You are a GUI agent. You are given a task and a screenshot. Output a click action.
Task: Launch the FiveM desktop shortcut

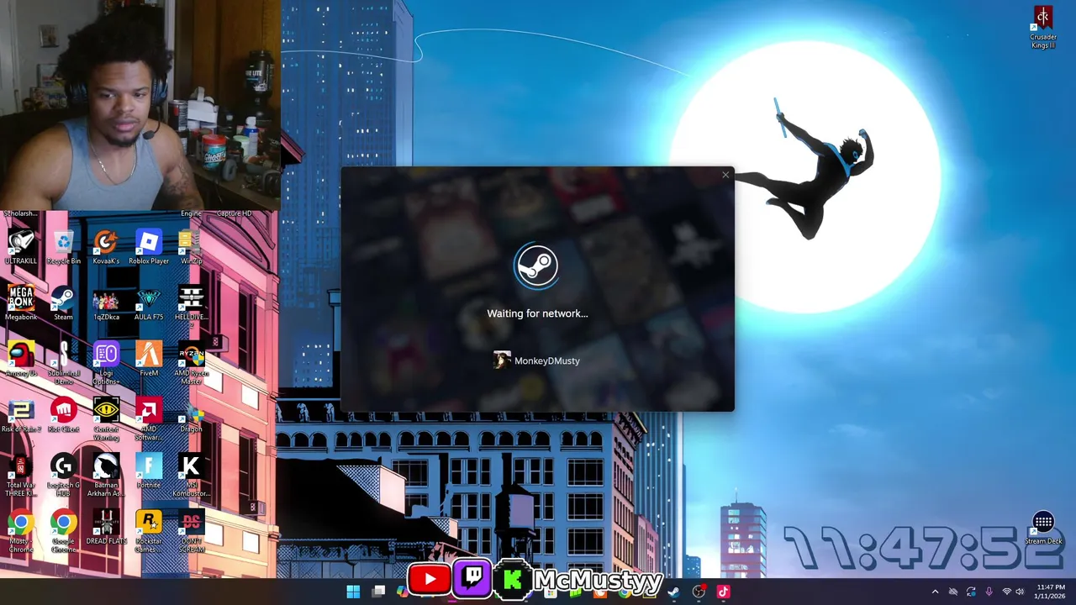point(149,360)
